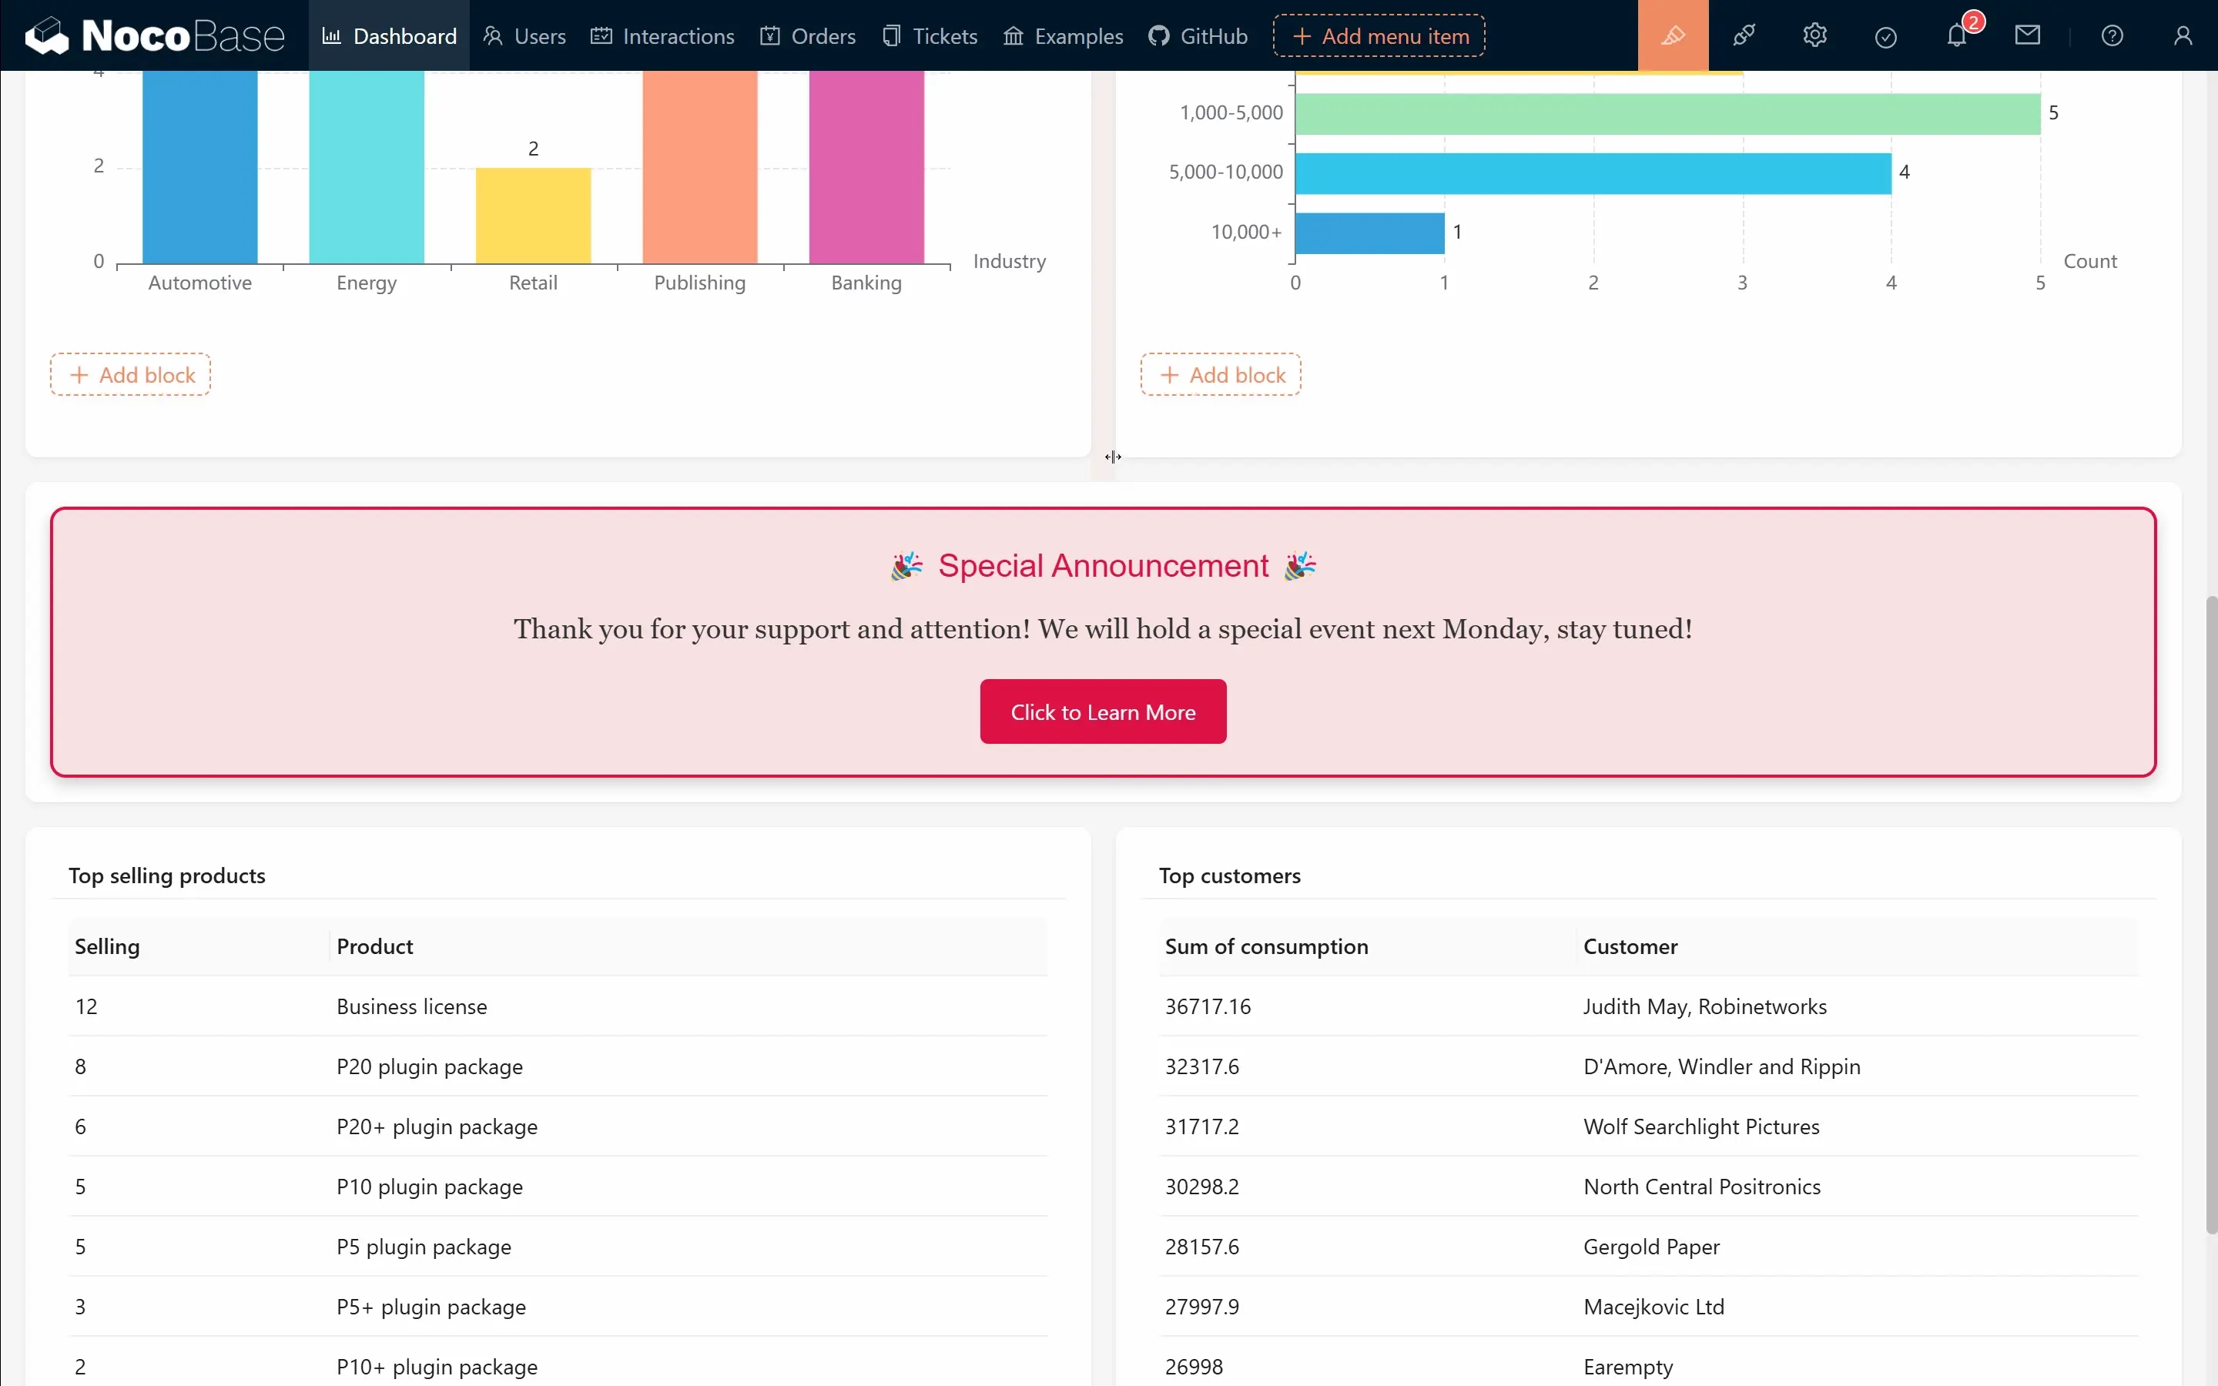Go to Interactions menu item
Image resolution: width=2218 pixels, height=1386 pixels.
coord(662,35)
